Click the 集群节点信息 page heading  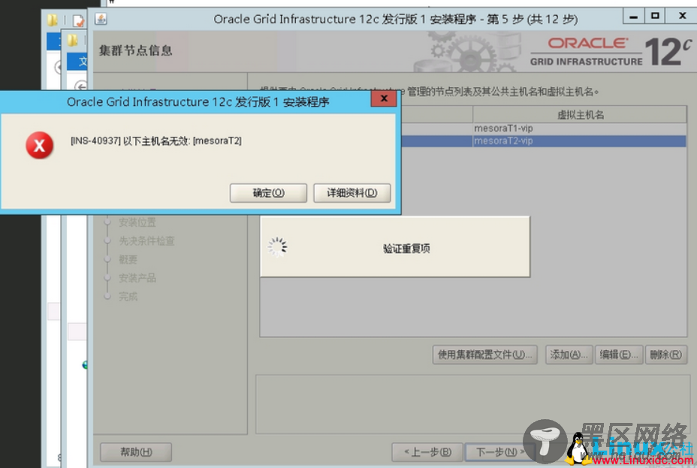pyautogui.click(x=136, y=50)
